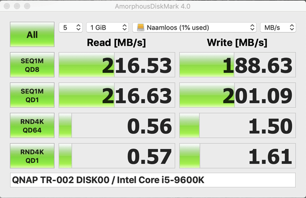Click the window close button in title bar

[x=7, y=6]
